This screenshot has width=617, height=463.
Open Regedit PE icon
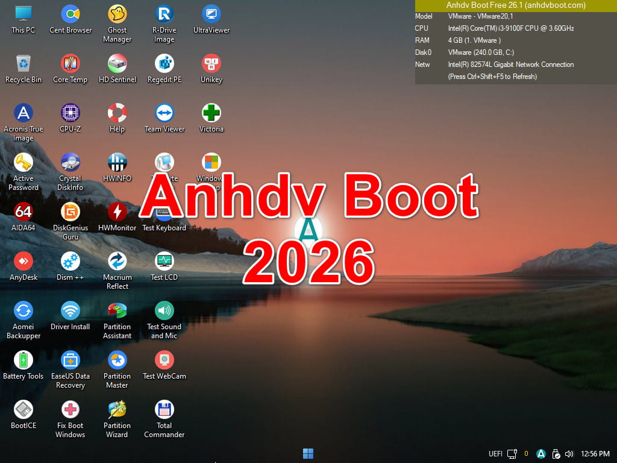tap(164, 69)
